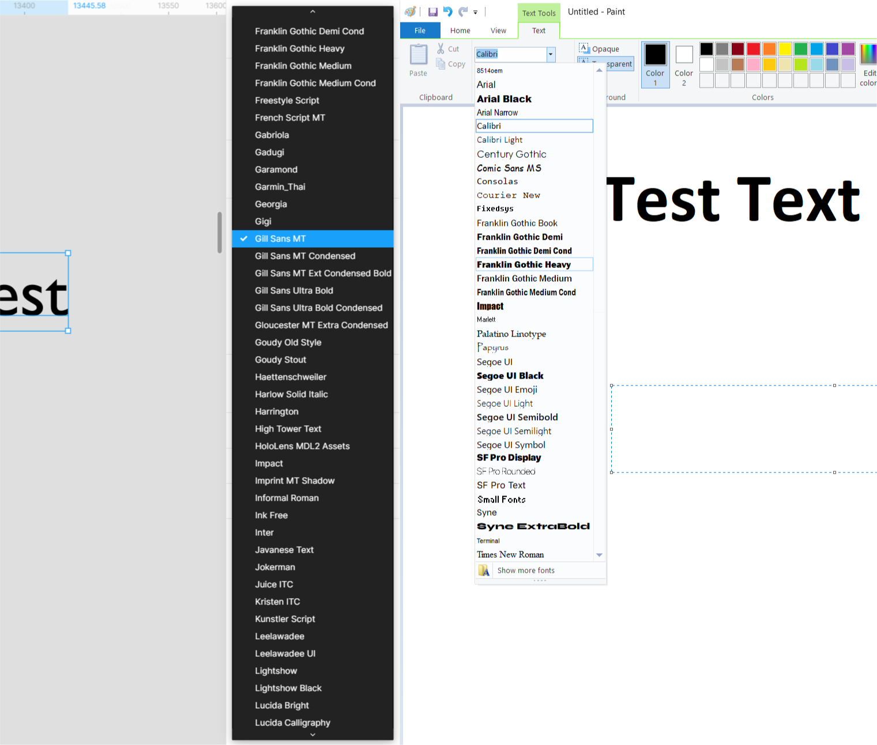
Task: Click the Paint Save icon in quick access toolbar
Action: (432, 12)
